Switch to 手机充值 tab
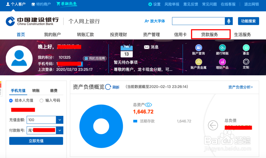This screenshot has width=266, height=158. click(x=18, y=91)
